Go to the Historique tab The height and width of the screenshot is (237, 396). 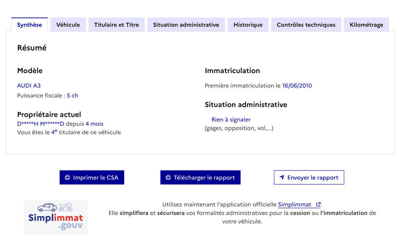coord(248,25)
